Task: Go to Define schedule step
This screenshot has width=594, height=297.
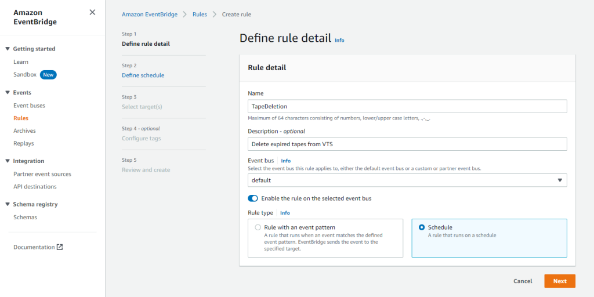Action: coord(143,75)
